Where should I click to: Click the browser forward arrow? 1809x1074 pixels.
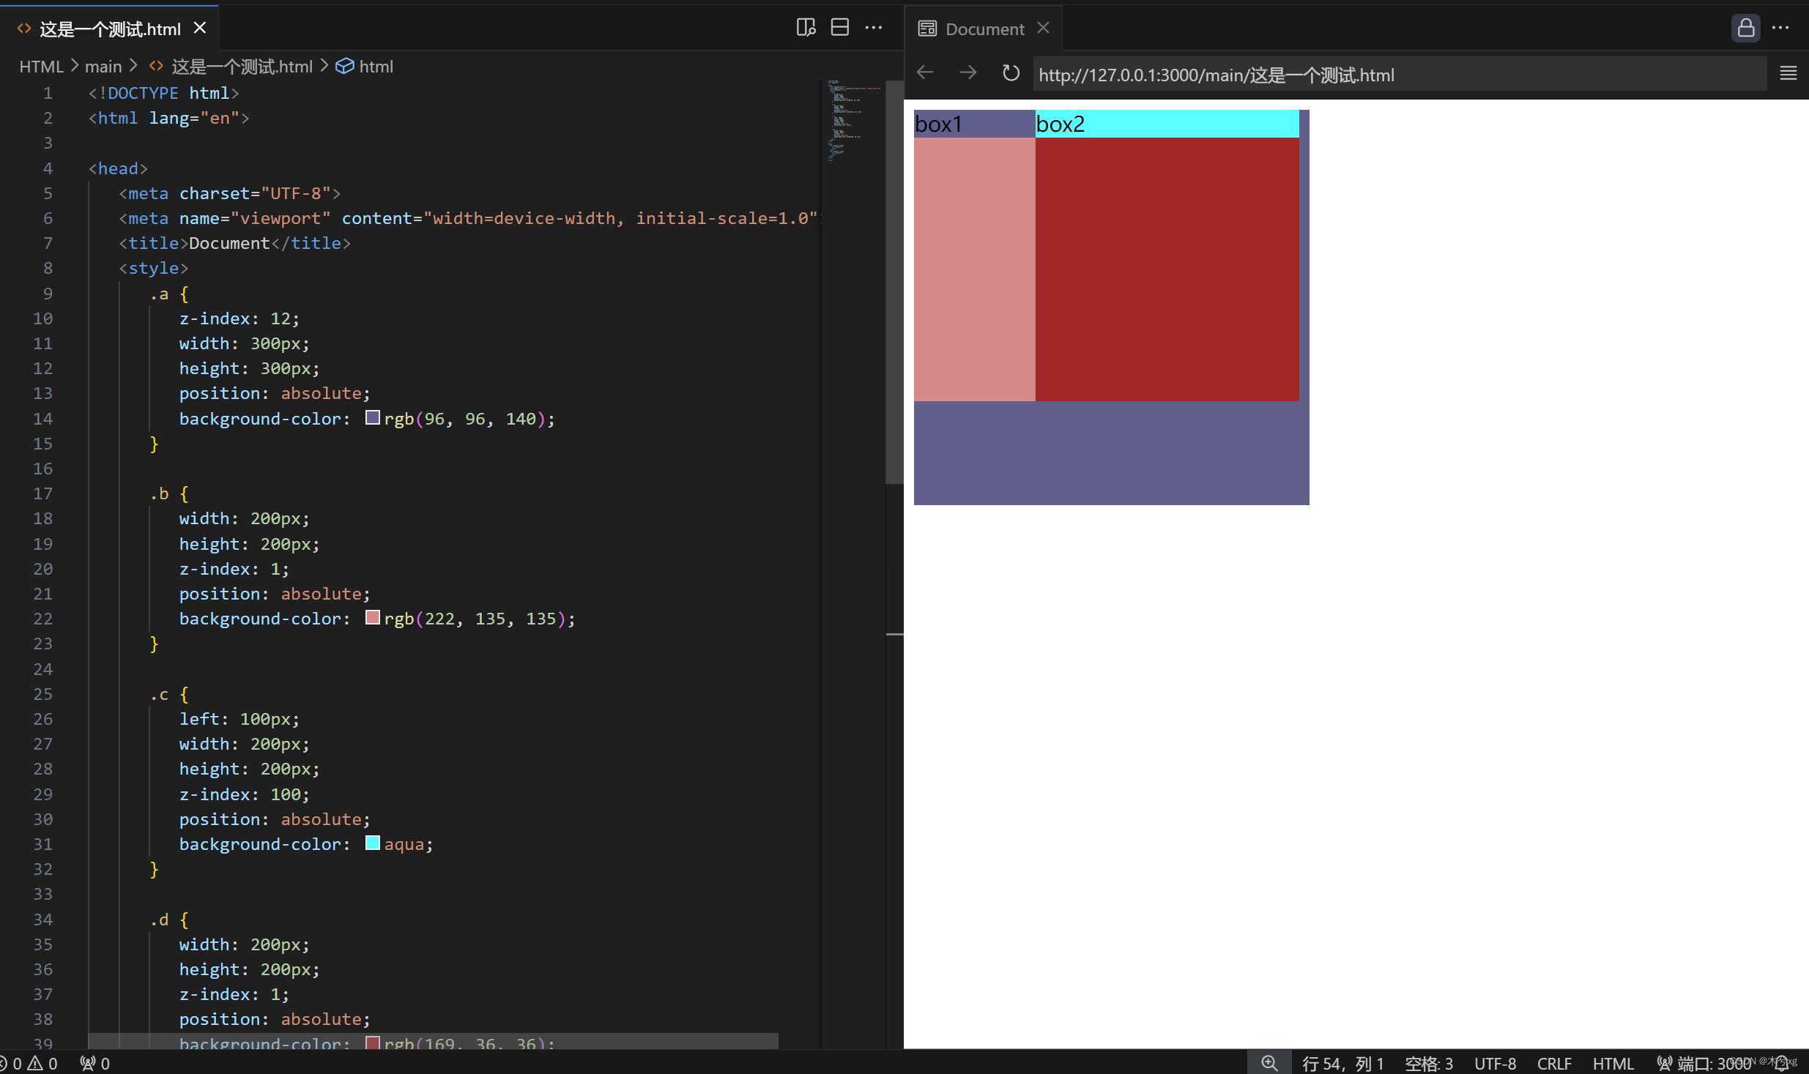click(967, 72)
